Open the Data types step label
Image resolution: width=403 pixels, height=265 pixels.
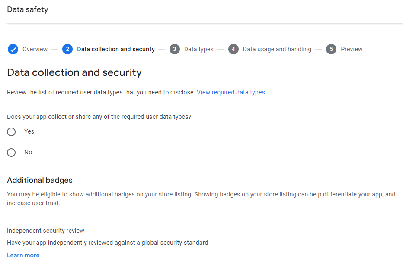tap(198, 49)
